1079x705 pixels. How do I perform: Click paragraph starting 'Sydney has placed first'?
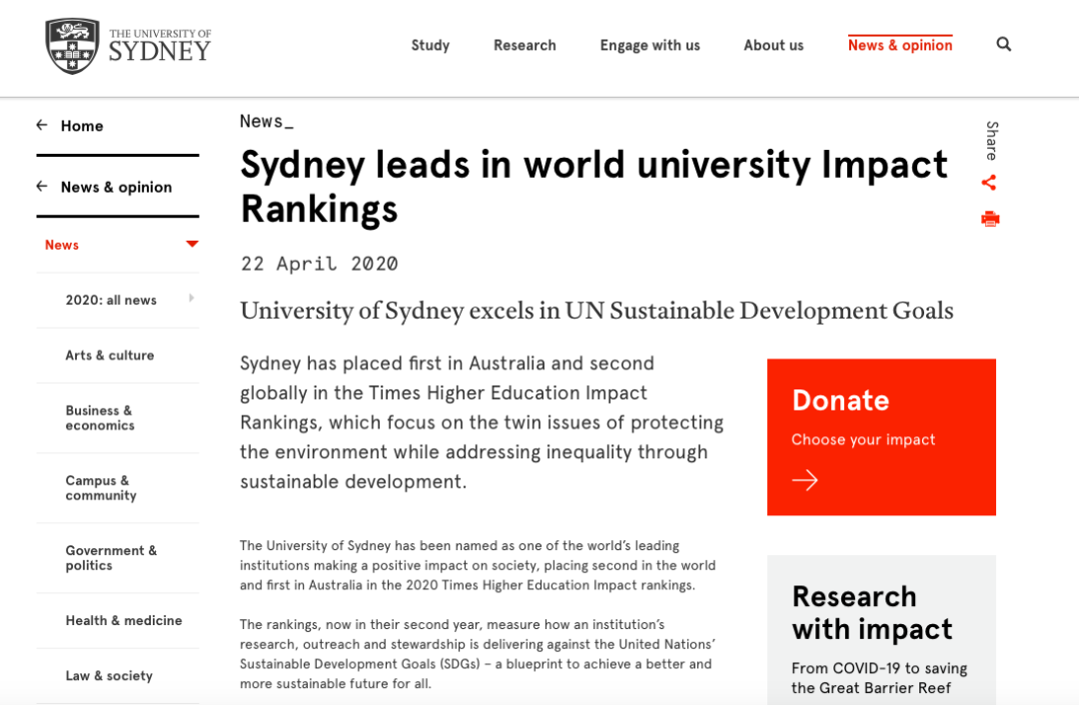(482, 422)
